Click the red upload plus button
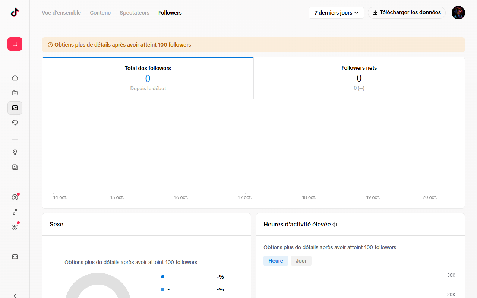Screen dimensions: 477x298 pyautogui.click(x=15, y=44)
